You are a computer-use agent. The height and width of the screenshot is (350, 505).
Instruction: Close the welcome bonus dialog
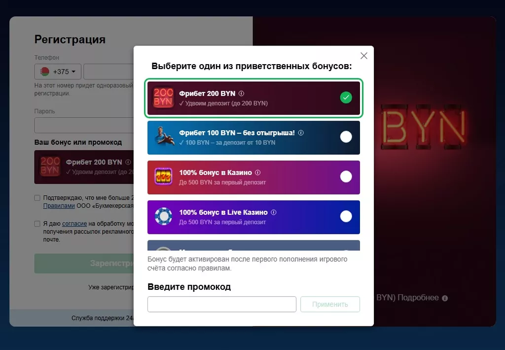pyautogui.click(x=364, y=56)
